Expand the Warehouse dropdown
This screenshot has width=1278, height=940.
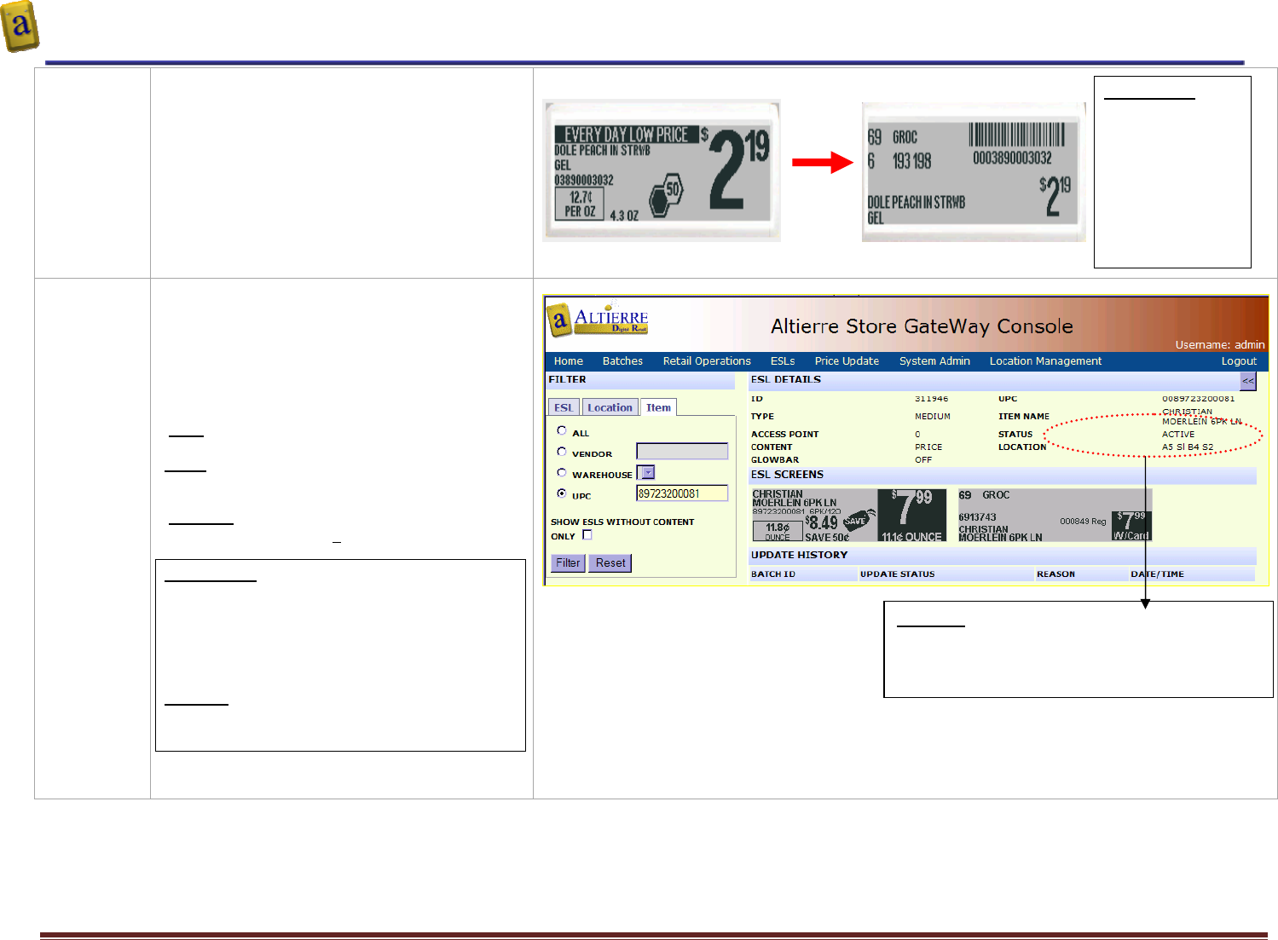coord(648,472)
